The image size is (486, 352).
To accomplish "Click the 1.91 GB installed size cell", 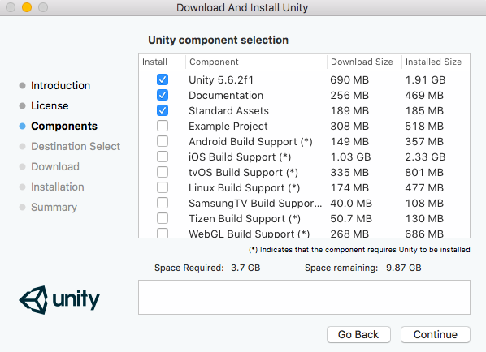I will click(425, 79).
